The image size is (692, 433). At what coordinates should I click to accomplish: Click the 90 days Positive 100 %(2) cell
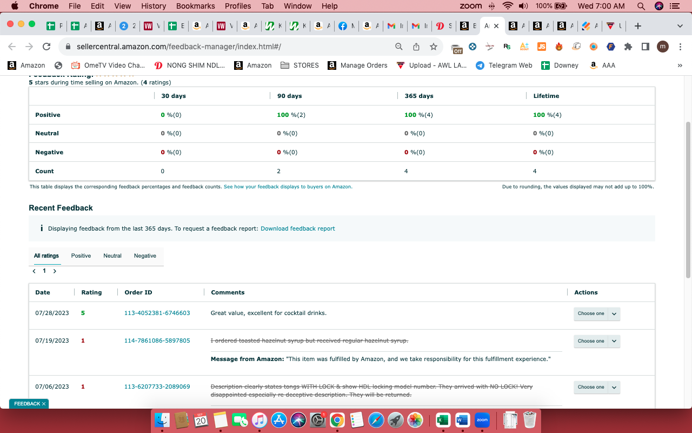point(291,115)
